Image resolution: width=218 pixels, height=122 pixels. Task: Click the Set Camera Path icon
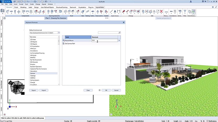click(x=64, y=43)
